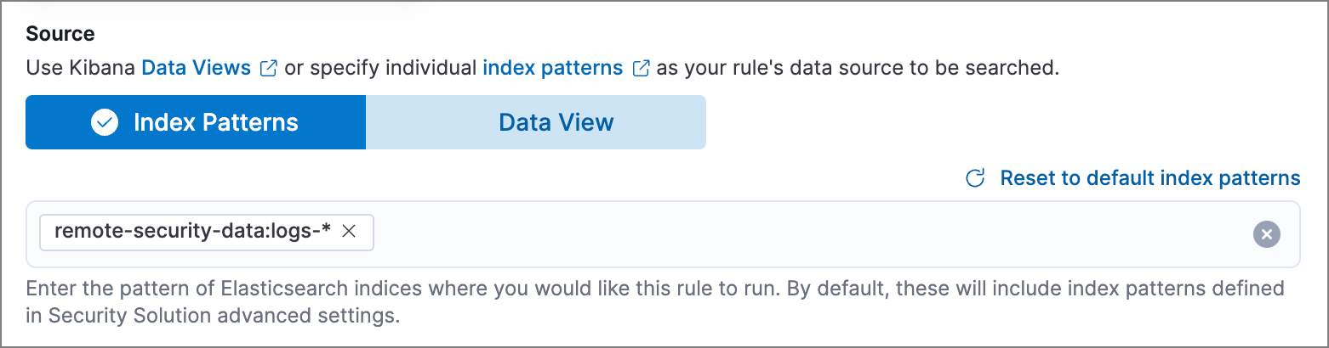Screen dimensions: 1329x348
Task: Click the checkmark icon on Index Patterns
Action: click(x=105, y=122)
